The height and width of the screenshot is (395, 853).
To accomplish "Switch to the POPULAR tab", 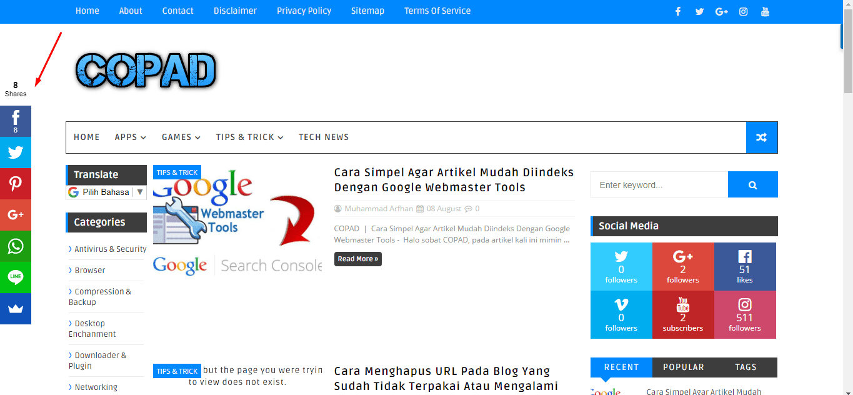I will (x=683, y=367).
